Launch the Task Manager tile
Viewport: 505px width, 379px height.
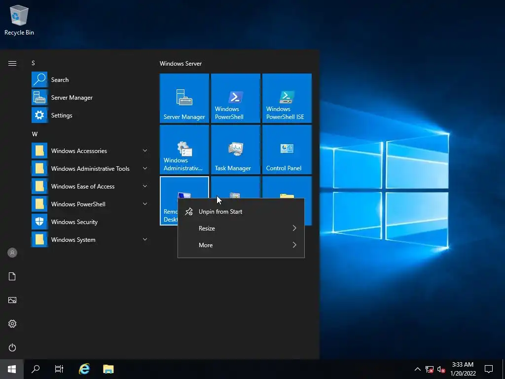tap(235, 149)
